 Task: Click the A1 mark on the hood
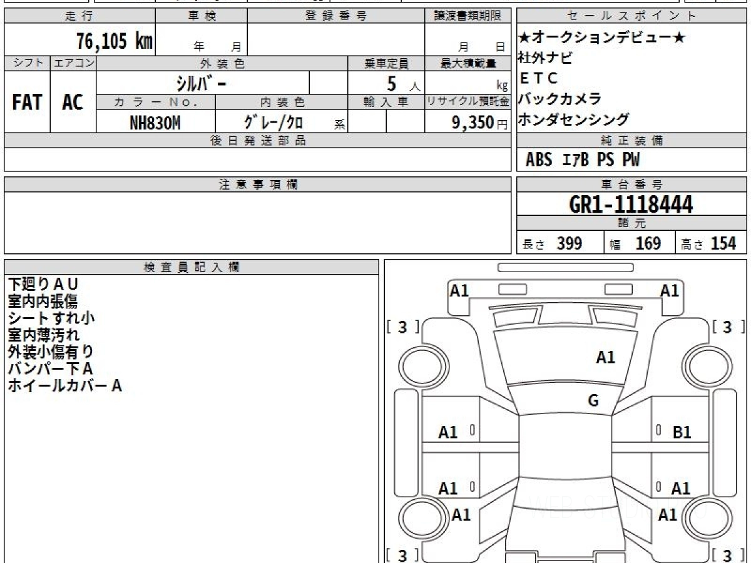(605, 357)
